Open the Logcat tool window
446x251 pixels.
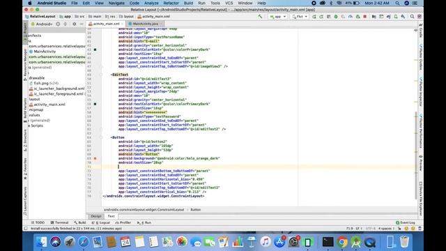[100, 222]
